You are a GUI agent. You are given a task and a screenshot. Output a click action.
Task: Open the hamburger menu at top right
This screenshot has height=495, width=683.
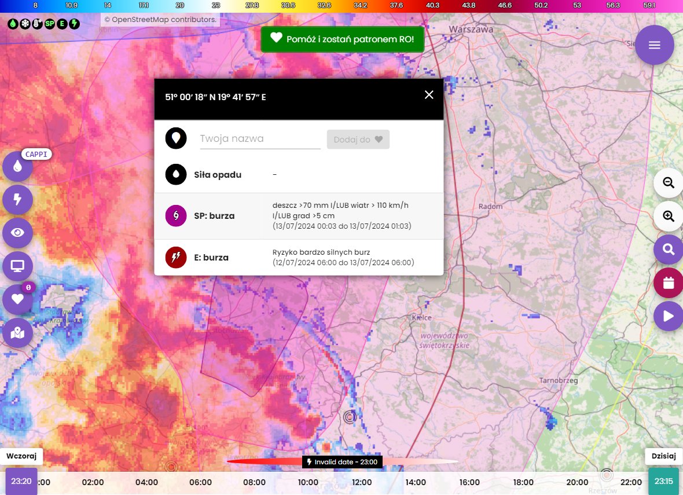click(x=655, y=45)
